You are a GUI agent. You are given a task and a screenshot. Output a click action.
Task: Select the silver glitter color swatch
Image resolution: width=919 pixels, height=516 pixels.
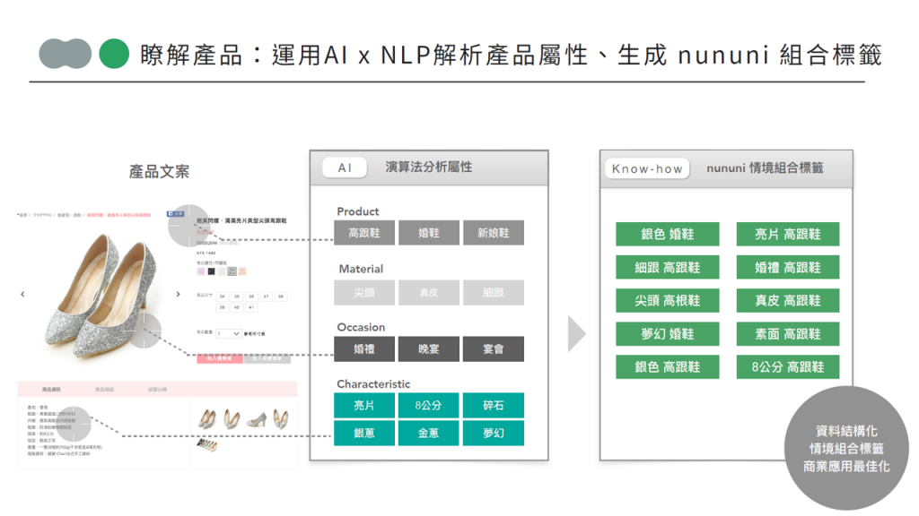coord(232,271)
